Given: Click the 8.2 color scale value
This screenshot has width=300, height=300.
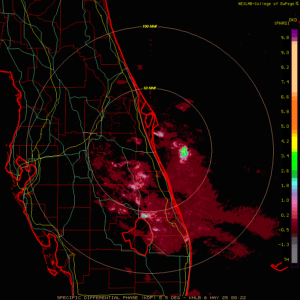Looking at the screenshot, I should coord(285,67).
